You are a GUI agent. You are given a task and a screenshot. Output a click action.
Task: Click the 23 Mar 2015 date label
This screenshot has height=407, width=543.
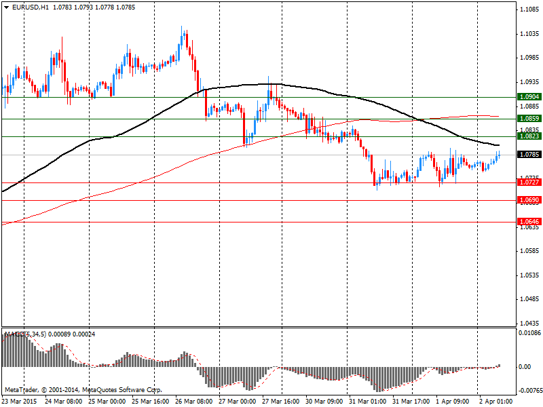(20, 402)
